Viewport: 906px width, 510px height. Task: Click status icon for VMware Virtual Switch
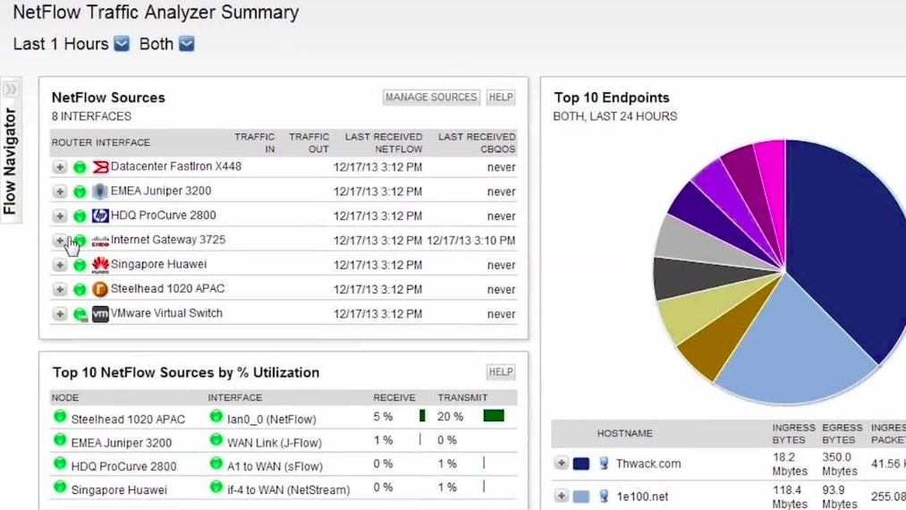pos(80,315)
